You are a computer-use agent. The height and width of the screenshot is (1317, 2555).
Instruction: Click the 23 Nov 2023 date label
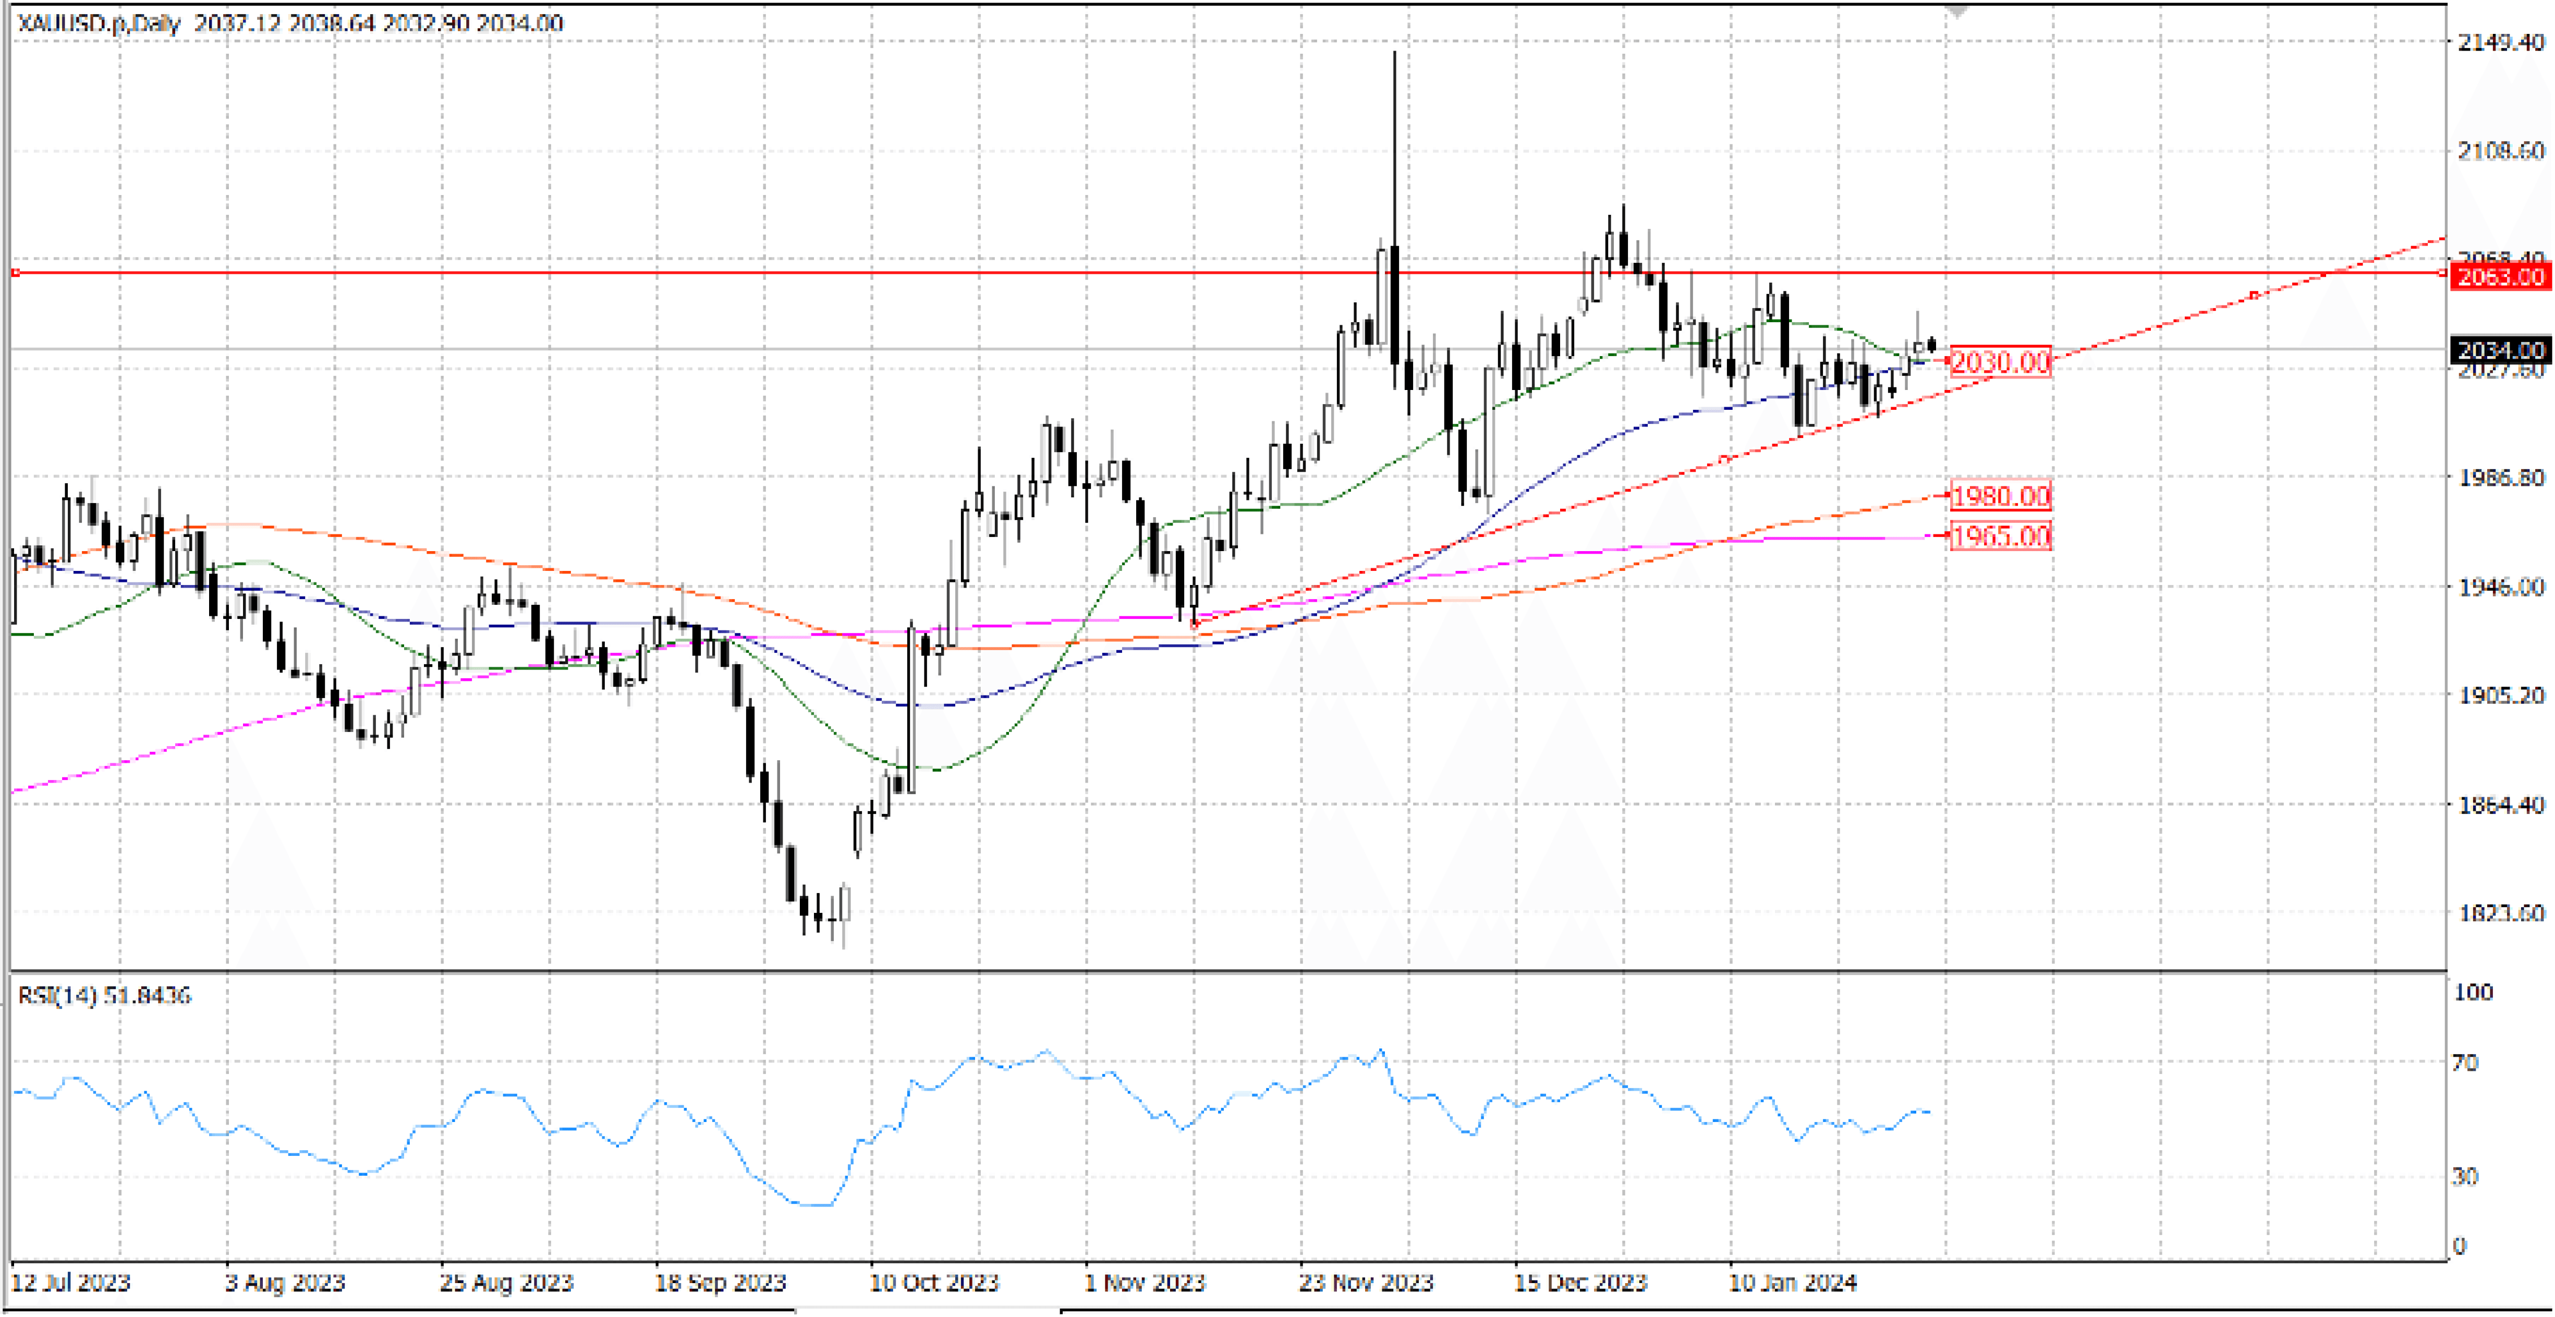(x=1366, y=1282)
